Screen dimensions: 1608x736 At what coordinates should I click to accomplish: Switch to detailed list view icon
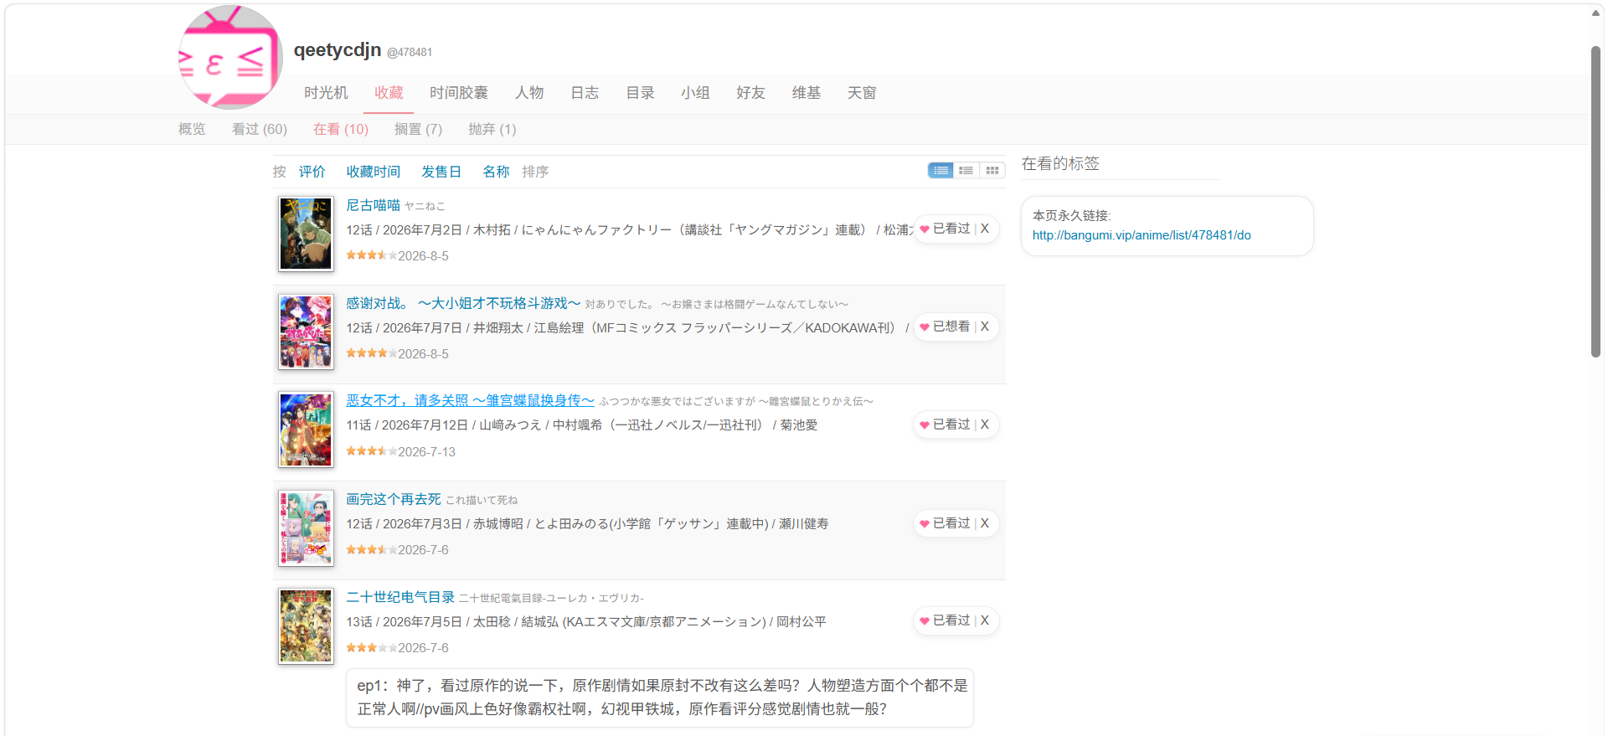(941, 171)
